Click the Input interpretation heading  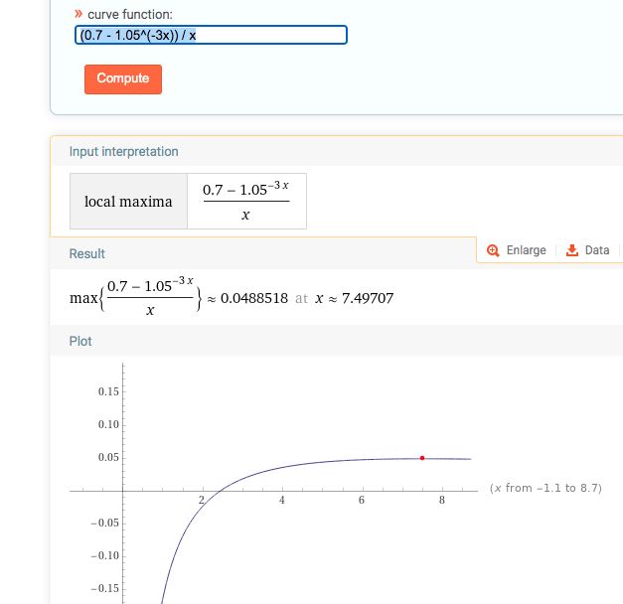(x=123, y=152)
